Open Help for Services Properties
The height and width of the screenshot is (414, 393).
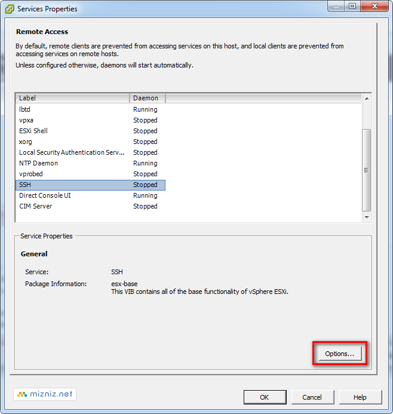point(360,397)
